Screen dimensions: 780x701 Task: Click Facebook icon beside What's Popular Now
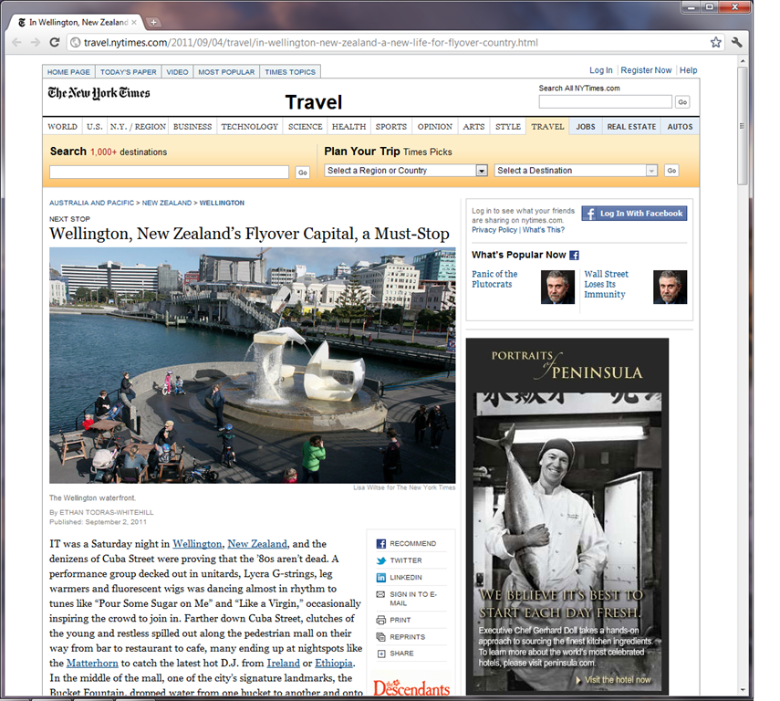574,256
